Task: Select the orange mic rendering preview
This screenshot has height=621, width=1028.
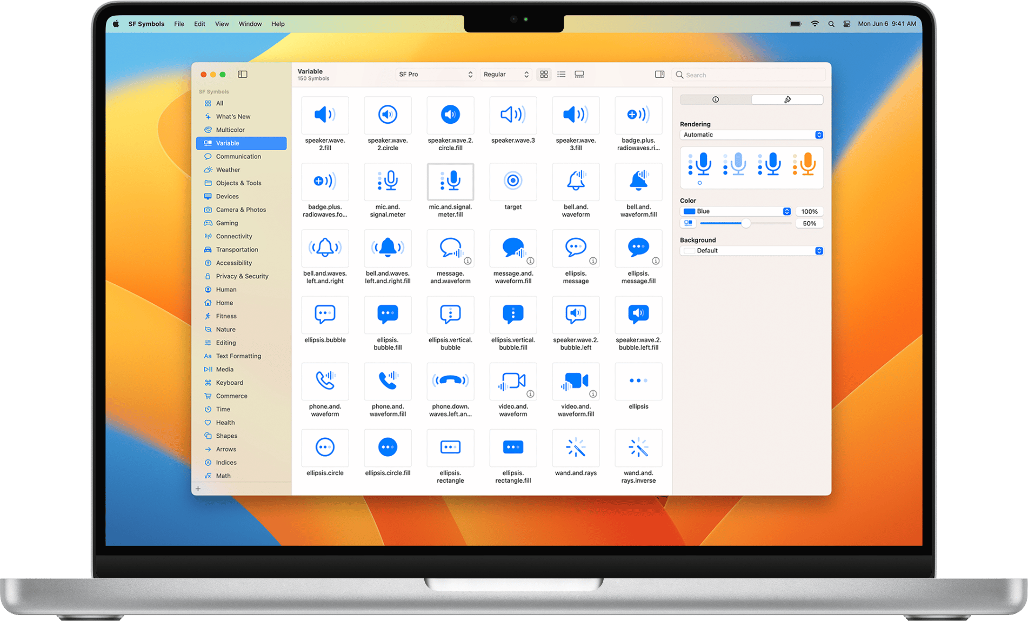Action: (804, 165)
